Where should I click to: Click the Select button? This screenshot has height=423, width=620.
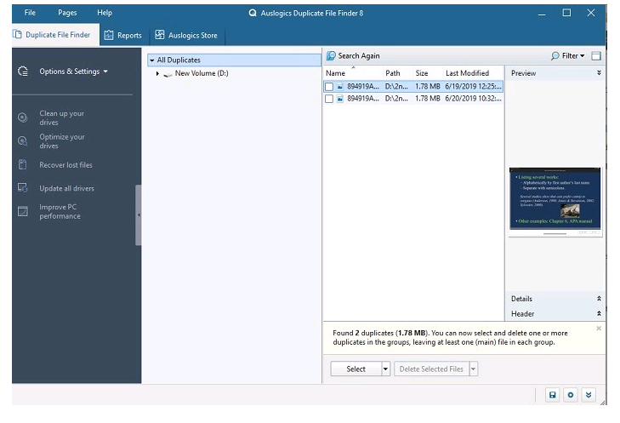point(356,369)
